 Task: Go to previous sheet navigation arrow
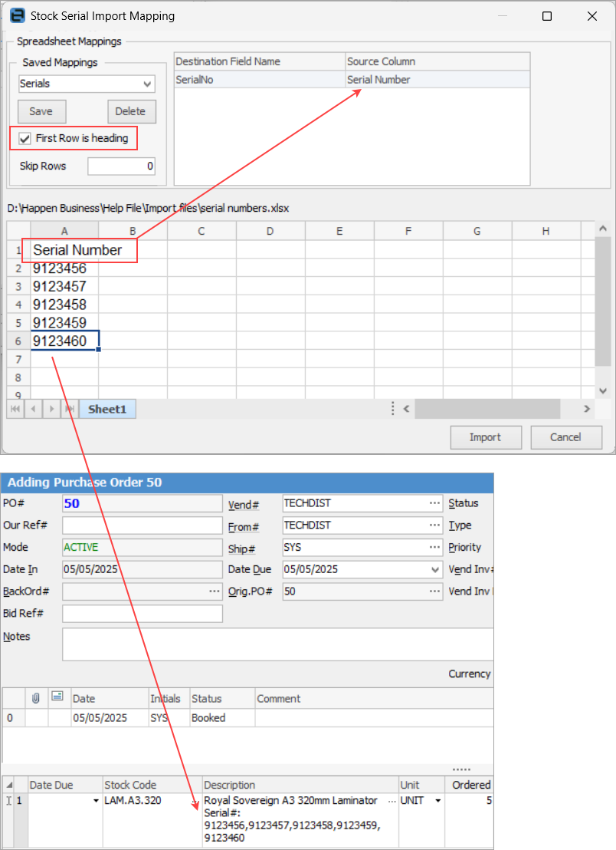(x=34, y=409)
